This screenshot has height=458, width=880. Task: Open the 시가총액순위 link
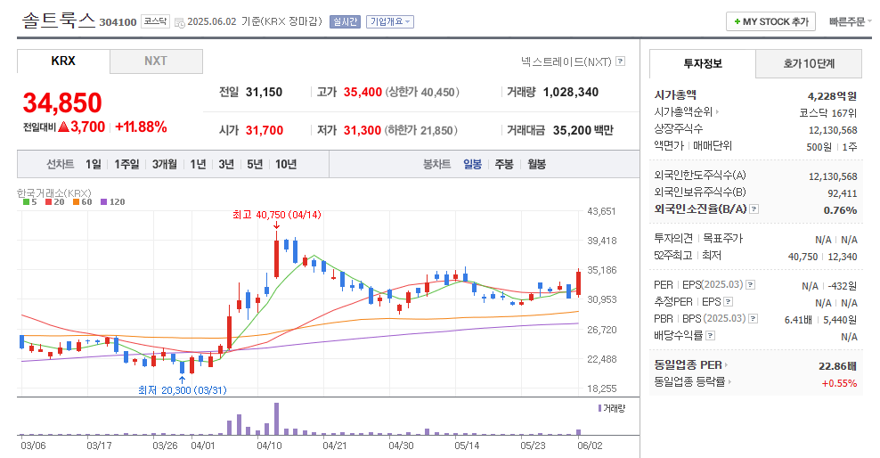click(x=683, y=112)
